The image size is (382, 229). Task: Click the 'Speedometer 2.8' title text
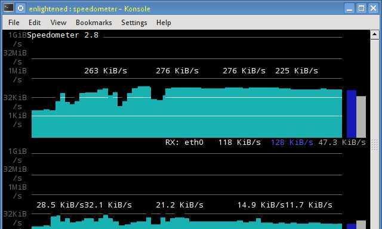coord(63,35)
